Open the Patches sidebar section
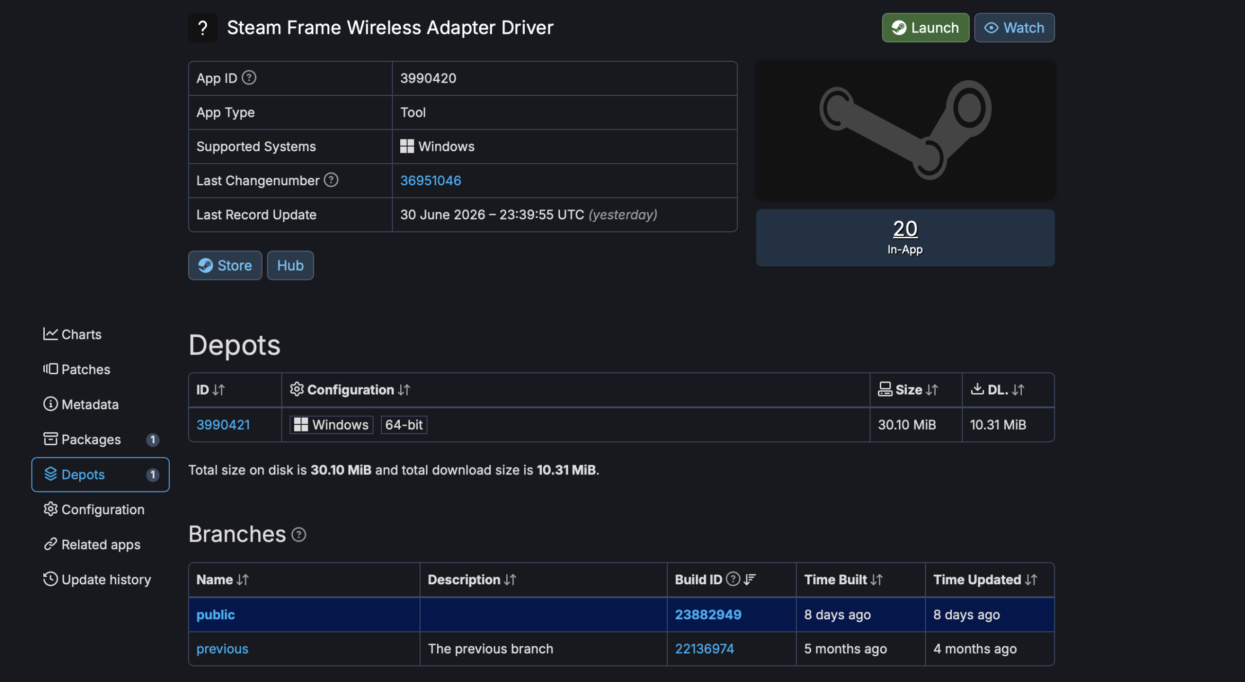1245x682 pixels. (x=100, y=369)
